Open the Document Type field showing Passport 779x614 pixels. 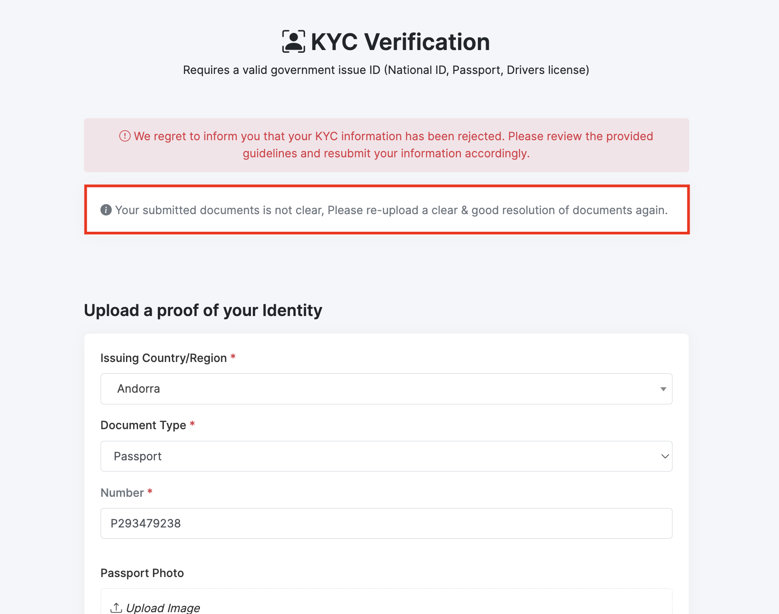[x=379, y=456]
